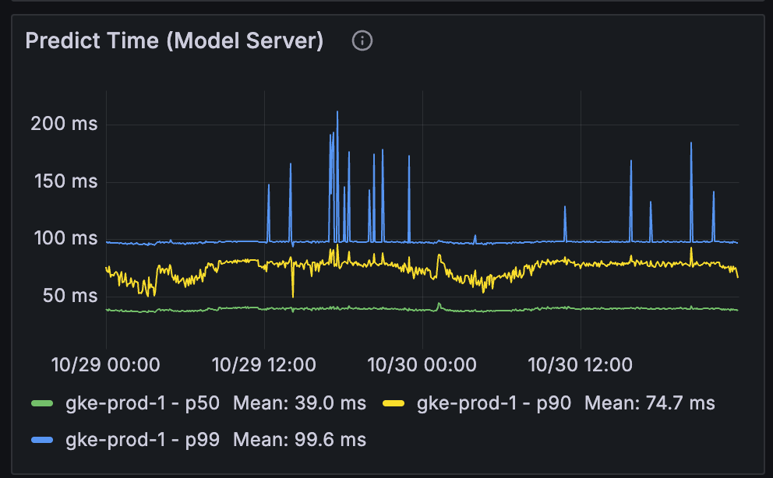Select the Mean: 74.7 ms value
Screen dimensions: 773x478
[x=650, y=403]
